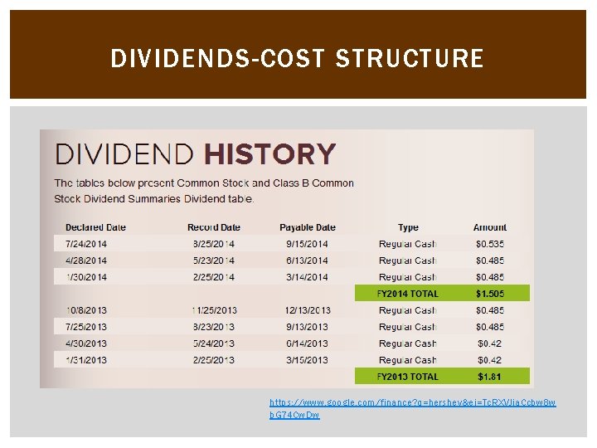Screen dimensions: 597x448
Task: Click record date 5/24/2013
Action: [214, 343]
